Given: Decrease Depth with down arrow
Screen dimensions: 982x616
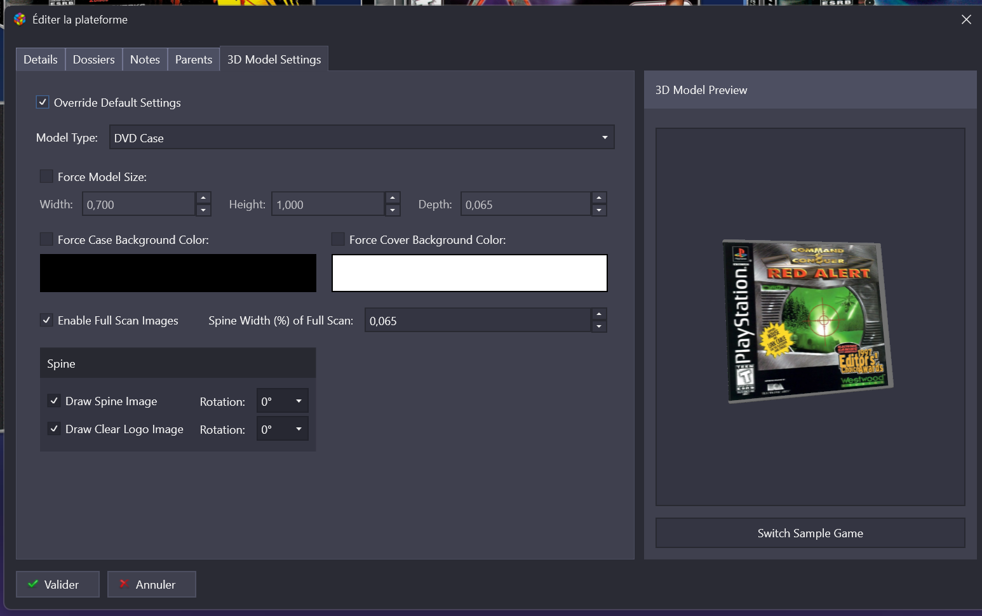Looking at the screenshot, I should (x=599, y=210).
